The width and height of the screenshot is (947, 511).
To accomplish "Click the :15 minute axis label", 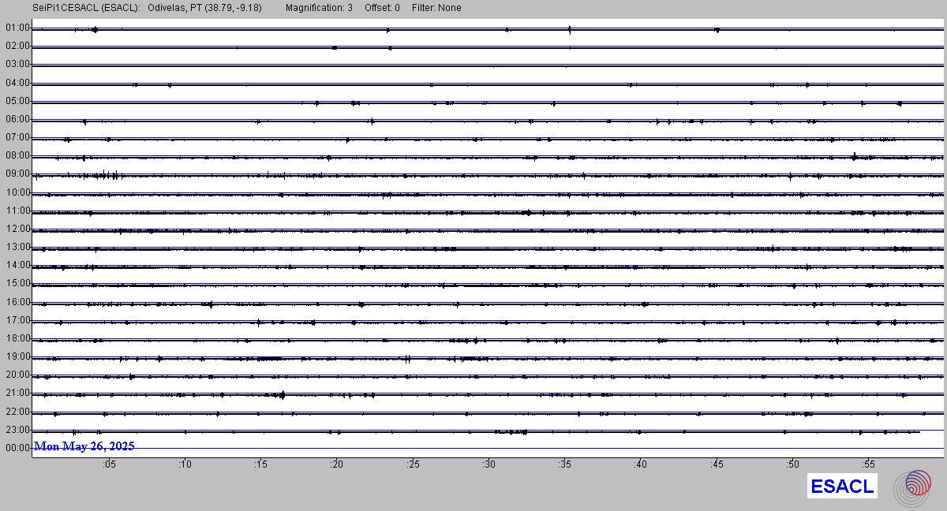I will [260, 464].
